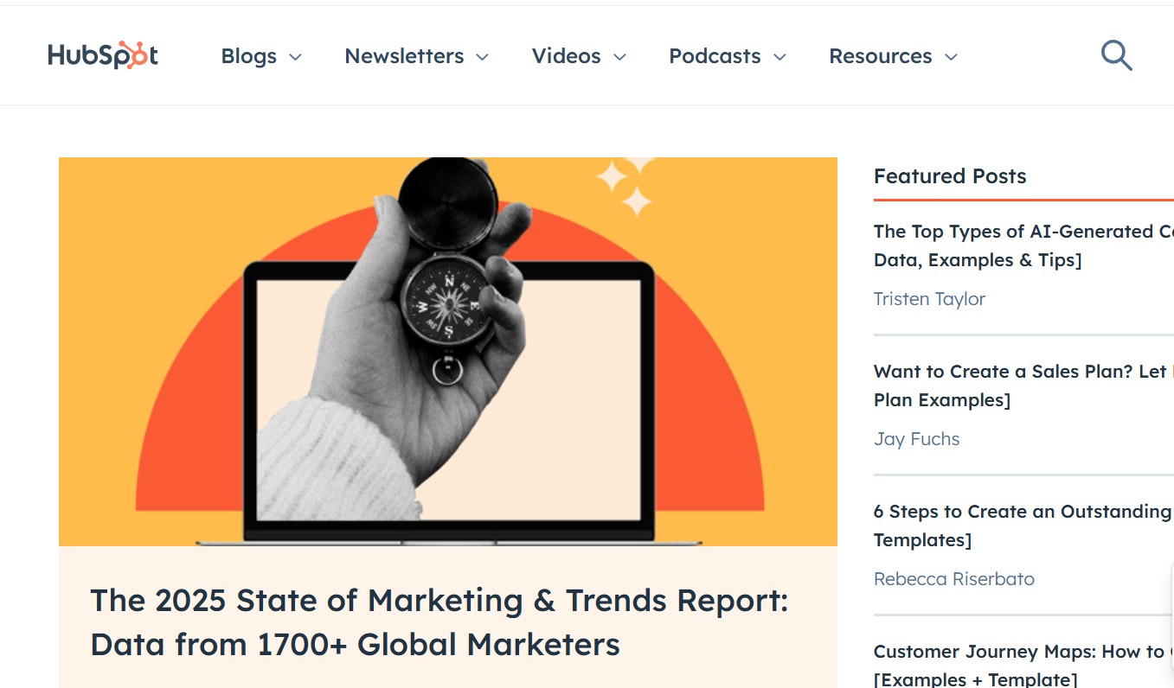This screenshot has height=688, width=1174.
Task: Open the Top Types of AI-Generated post
Action: tap(1023, 245)
